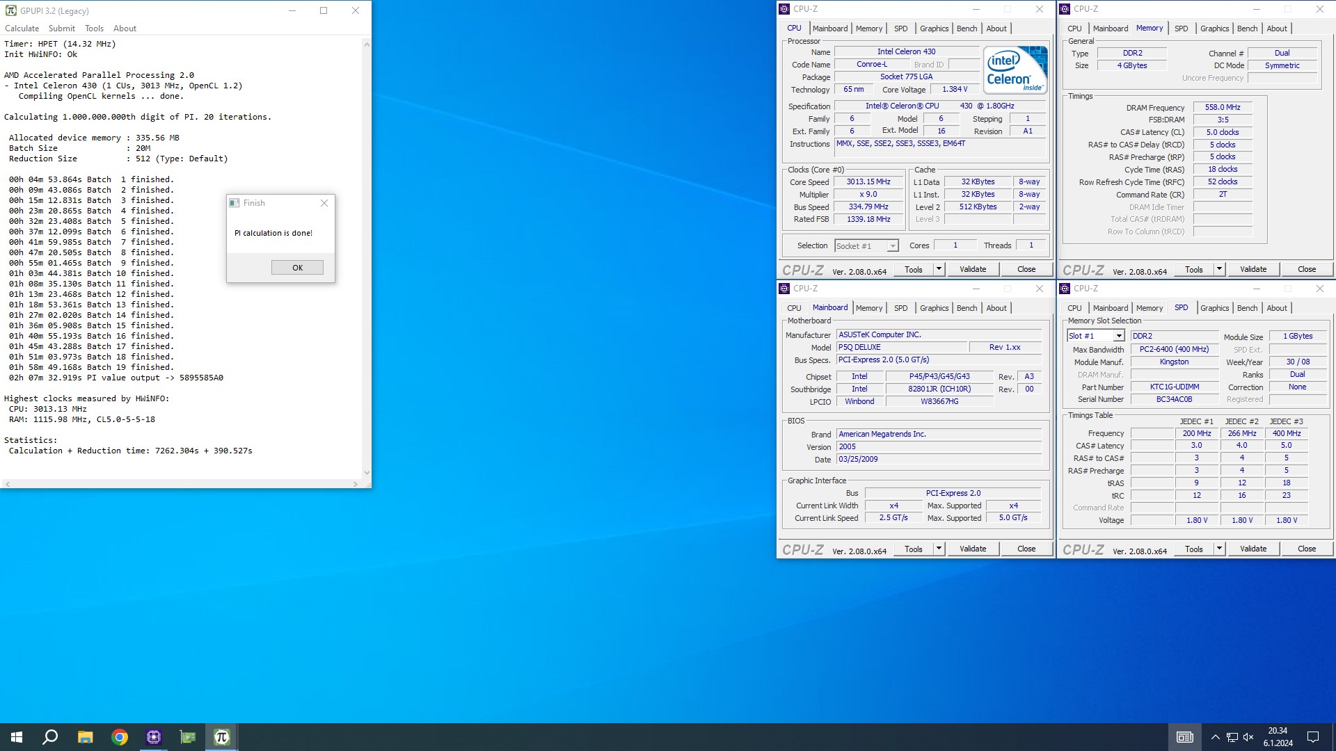Open Tools dropdown arrow in SPD window
This screenshot has width=1336, height=751.
point(1219,549)
